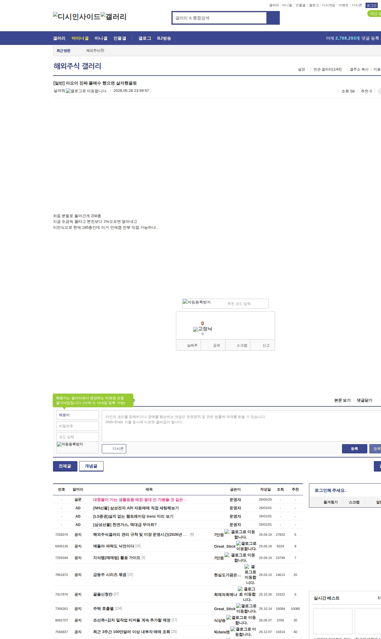Open comment count [134] of 주딱 호출벨
The image size is (381, 639).
[118, 609]
